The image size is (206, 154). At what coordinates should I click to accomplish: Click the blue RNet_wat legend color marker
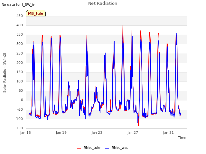tap(107, 148)
